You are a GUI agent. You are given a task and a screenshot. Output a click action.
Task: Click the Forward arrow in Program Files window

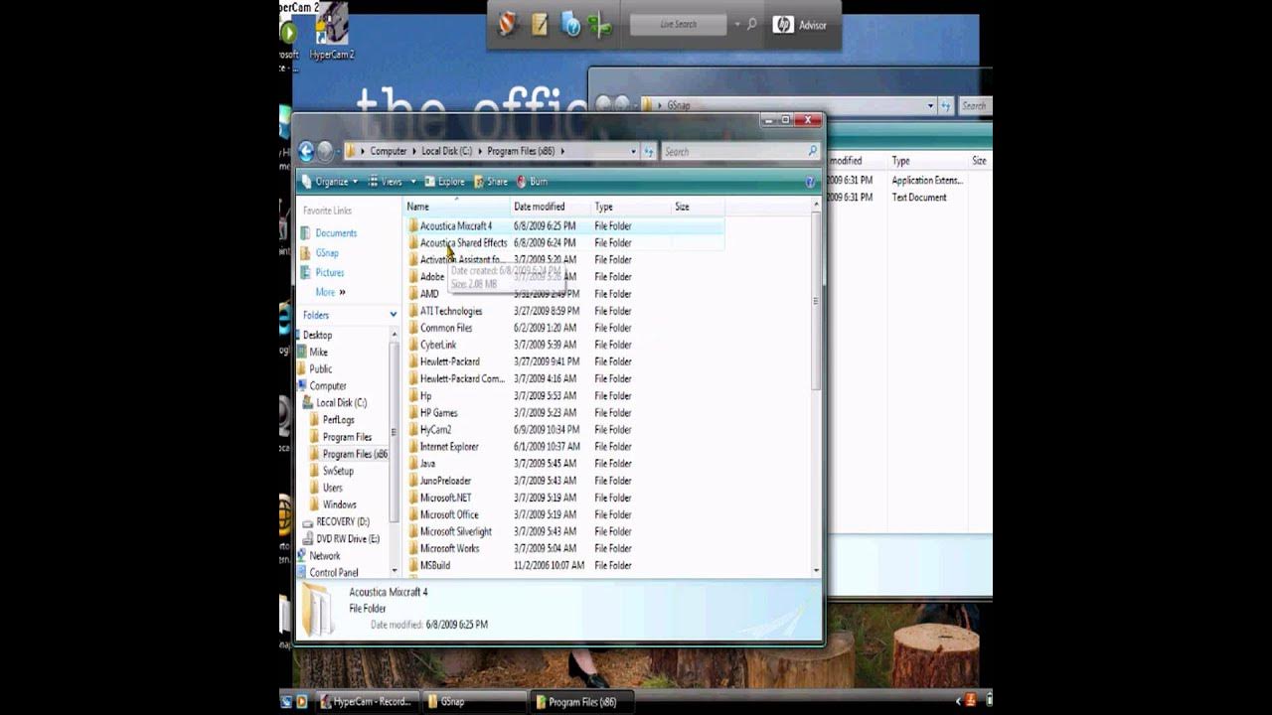click(325, 151)
